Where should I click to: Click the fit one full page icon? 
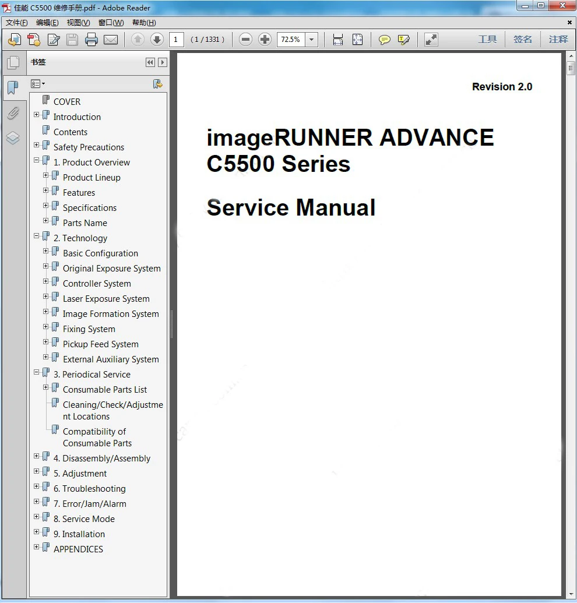357,39
